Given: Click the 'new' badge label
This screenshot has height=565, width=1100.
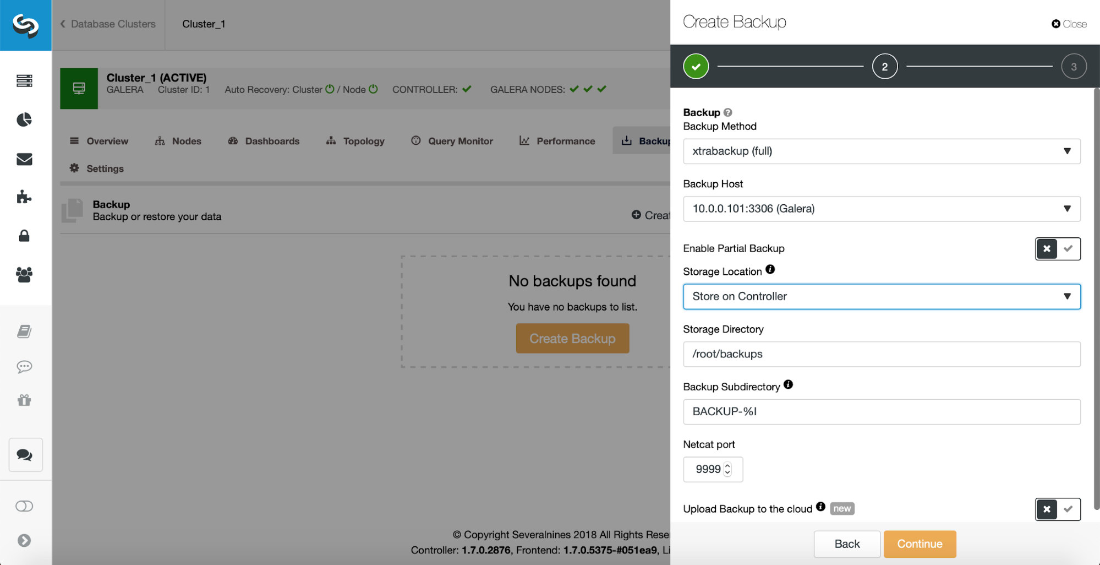Looking at the screenshot, I should [842, 508].
